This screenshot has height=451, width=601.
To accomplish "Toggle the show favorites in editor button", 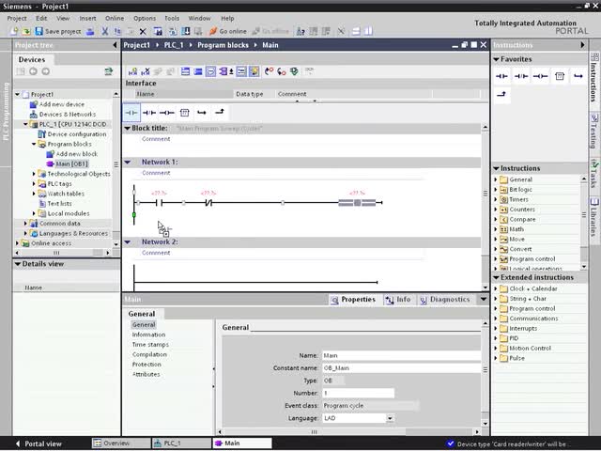I will tap(254, 71).
